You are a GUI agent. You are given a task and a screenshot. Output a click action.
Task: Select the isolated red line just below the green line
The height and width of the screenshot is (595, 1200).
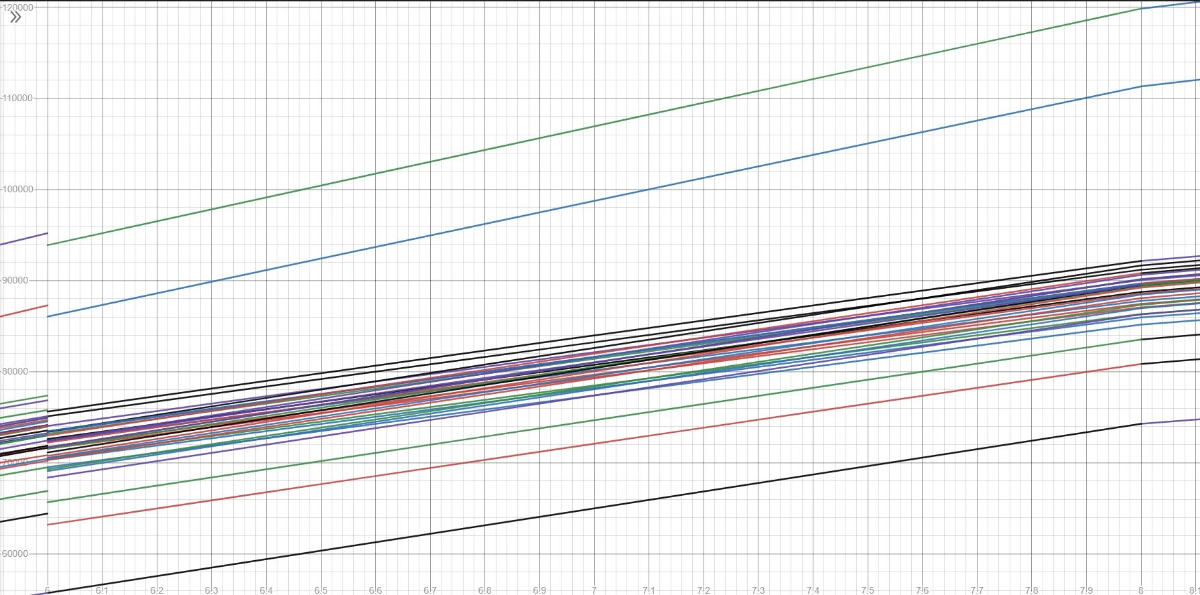(x=594, y=444)
